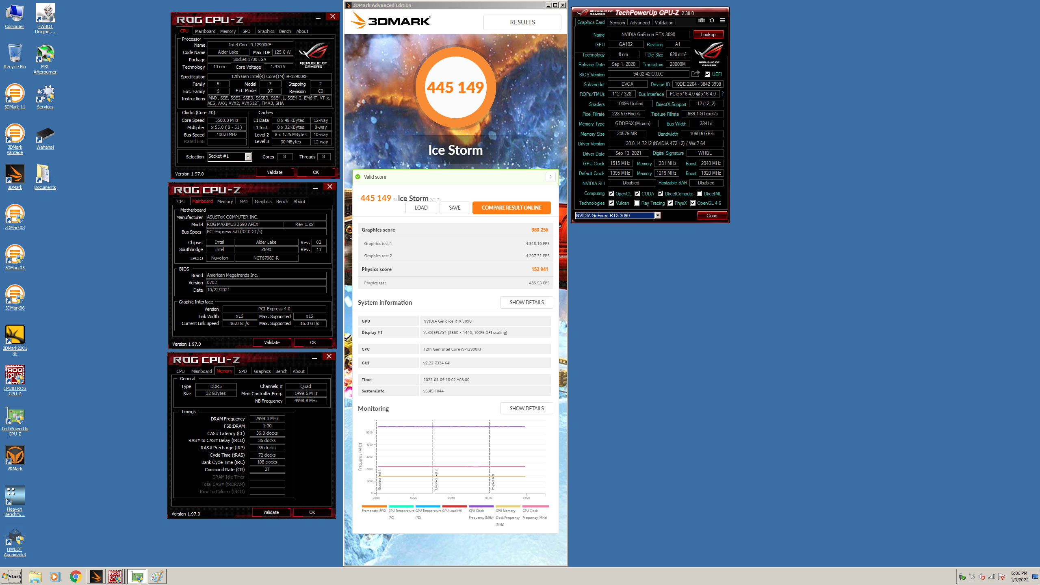Click the LOAD button in 3DMark

421,208
